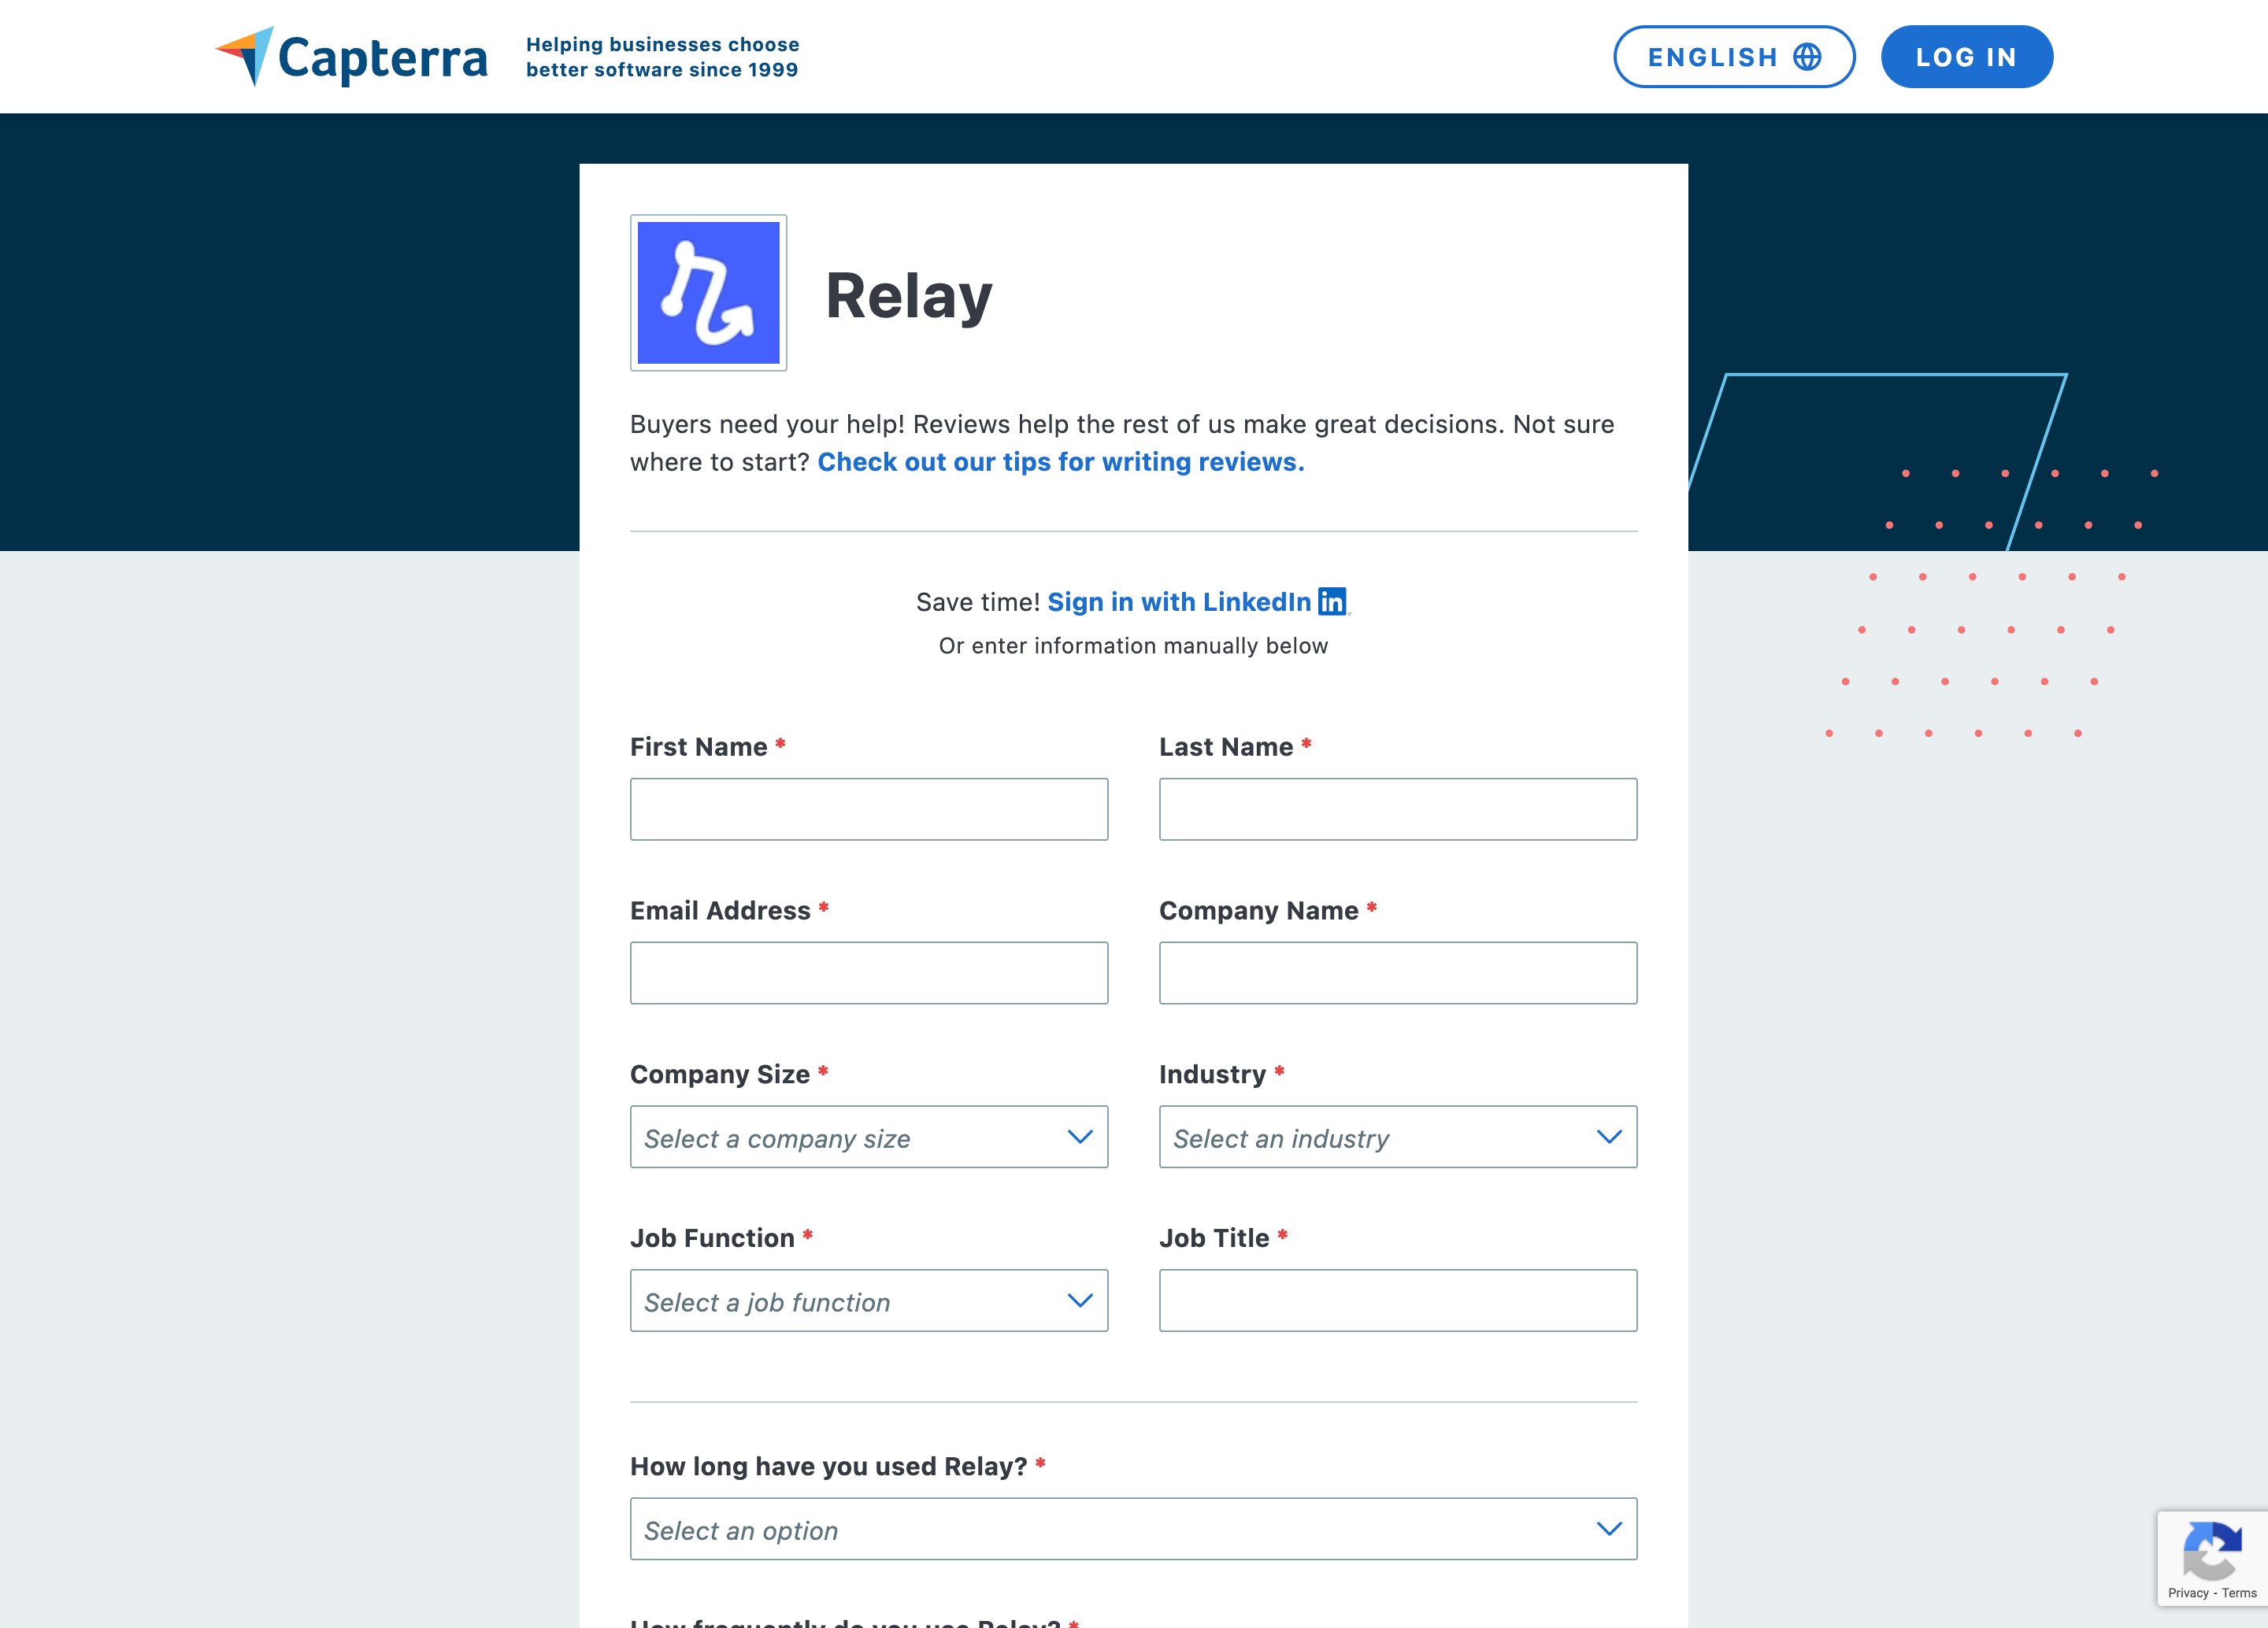Focus the Job Title field

tap(1398, 1301)
